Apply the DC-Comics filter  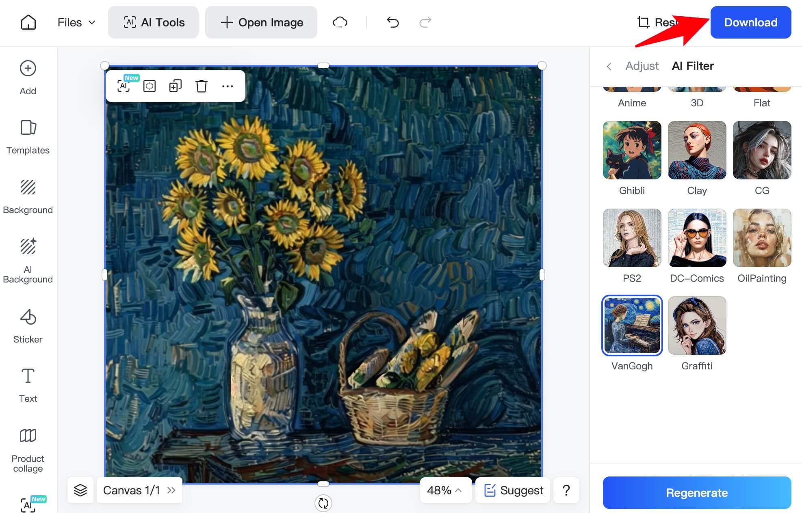[x=697, y=238]
